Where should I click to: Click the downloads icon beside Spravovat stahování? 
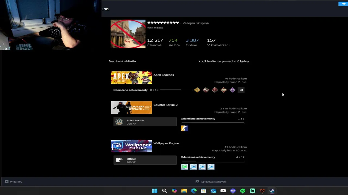[x=197, y=182]
